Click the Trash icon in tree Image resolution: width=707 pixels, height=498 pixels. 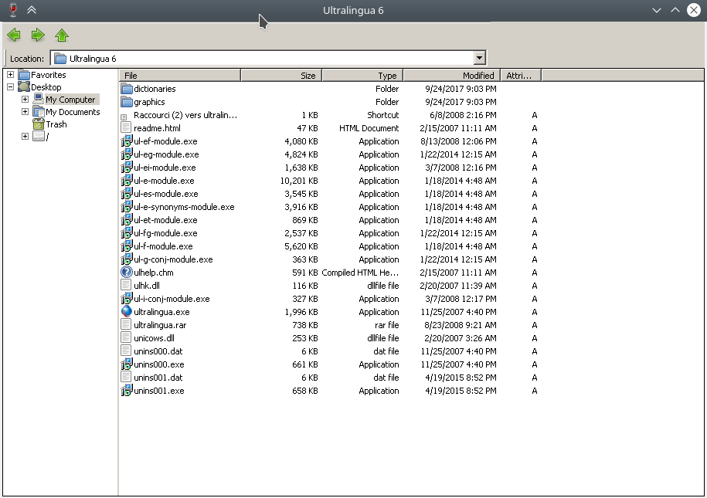pos(39,124)
